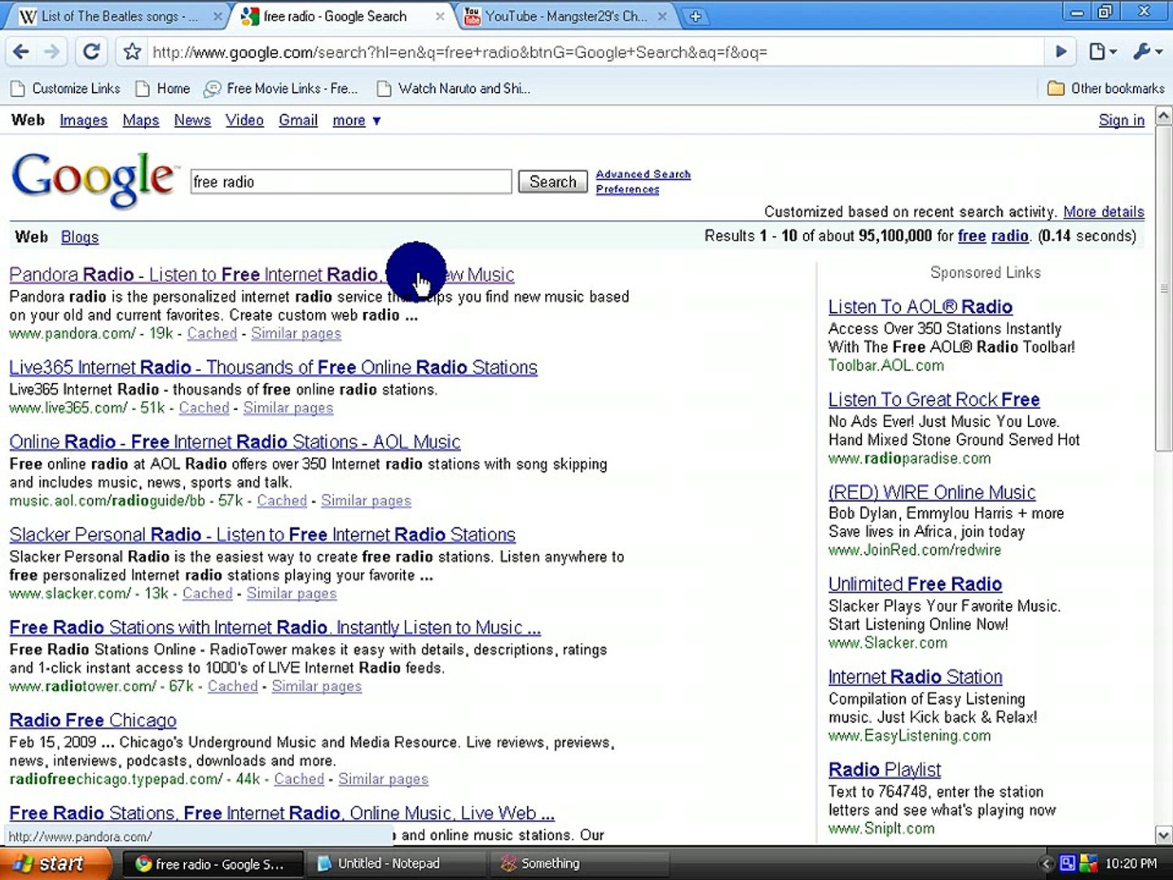Screen dimensions: 1173x880
Task: Open the Home bookmark
Action: pyautogui.click(x=163, y=89)
